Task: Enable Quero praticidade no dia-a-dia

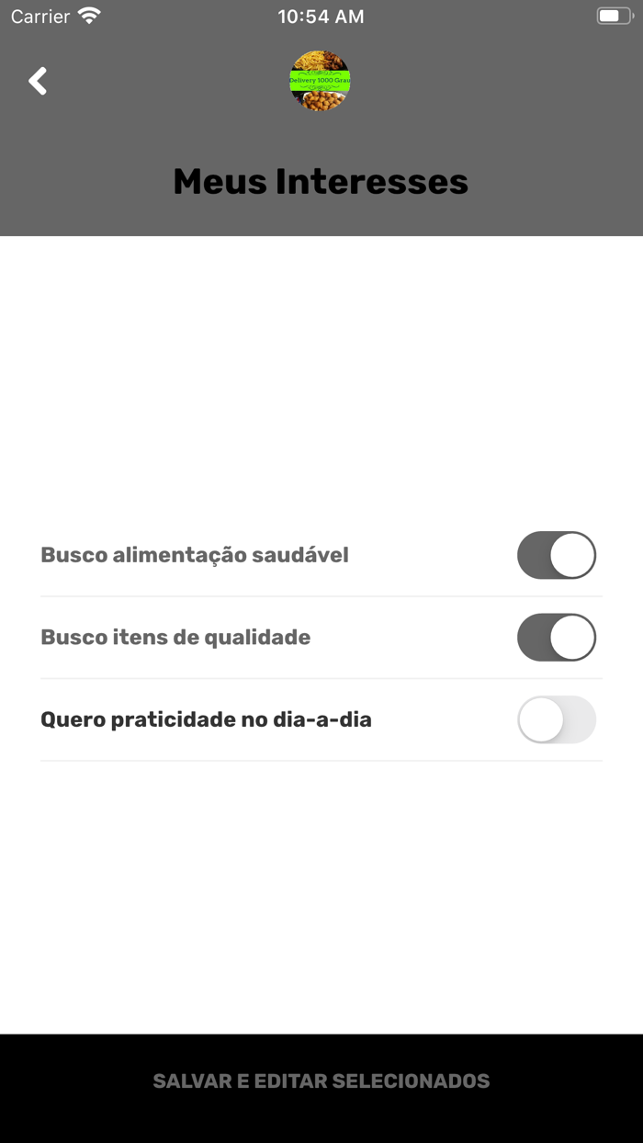Action: click(x=557, y=720)
